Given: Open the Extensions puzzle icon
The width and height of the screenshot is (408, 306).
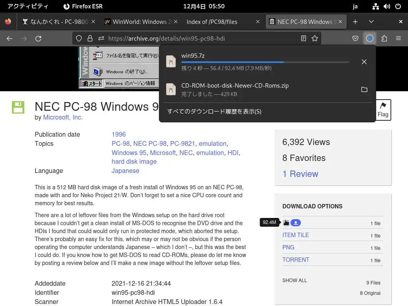Looking at the screenshot, I should [384, 39].
